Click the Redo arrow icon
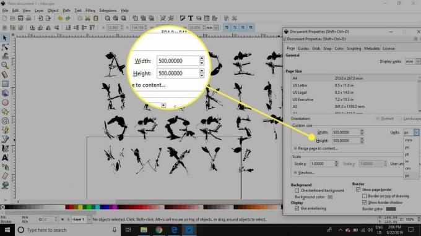 pyautogui.click(x=68, y=18)
